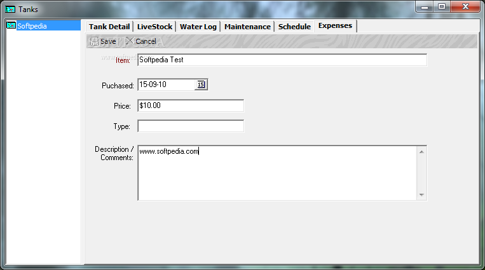Close the Tanks window
Screen dimensions: 485x270
click(465, 7)
